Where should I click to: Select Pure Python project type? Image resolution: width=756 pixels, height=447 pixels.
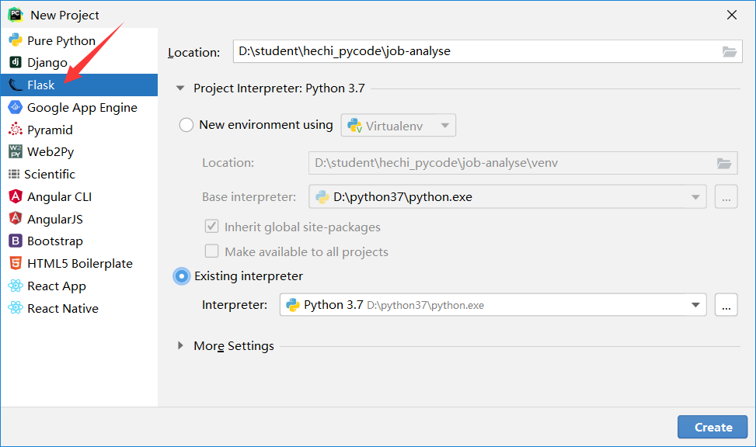[61, 41]
